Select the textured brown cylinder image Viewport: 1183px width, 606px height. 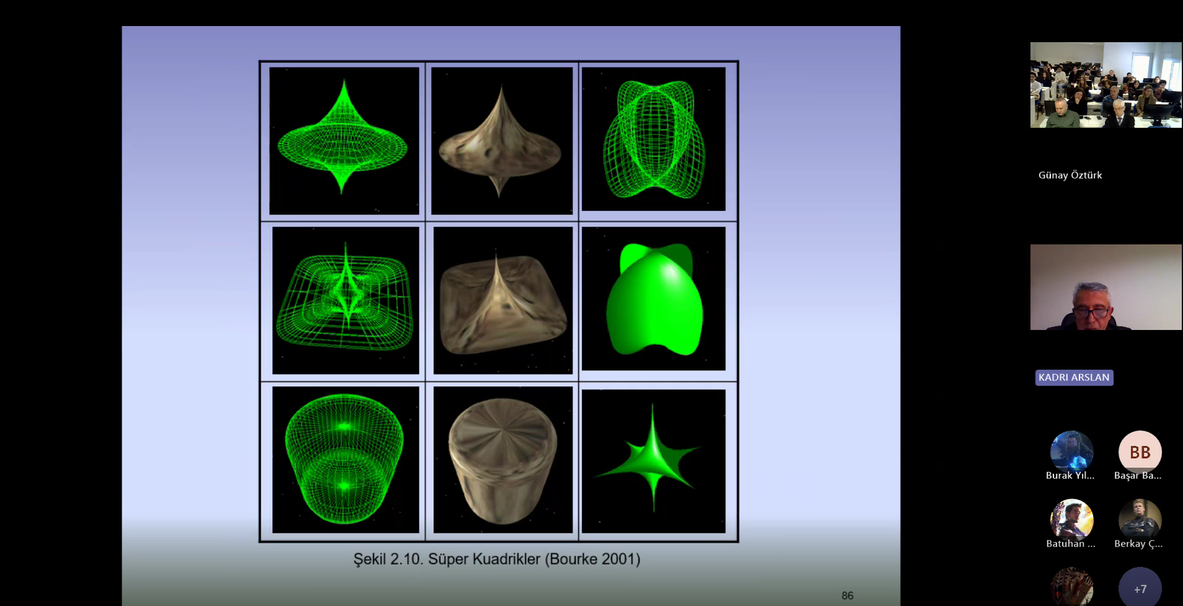click(x=502, y=460)
